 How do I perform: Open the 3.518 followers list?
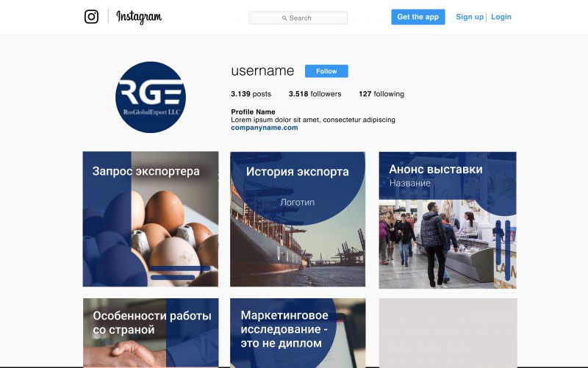(315, 94)
